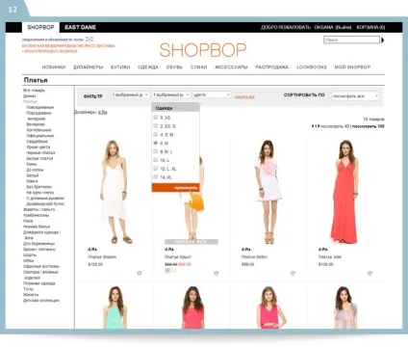The width and height of the screenshot is (408, 347).
Task: Open the red Jose maxi dress photo
Action: [345, 192]
